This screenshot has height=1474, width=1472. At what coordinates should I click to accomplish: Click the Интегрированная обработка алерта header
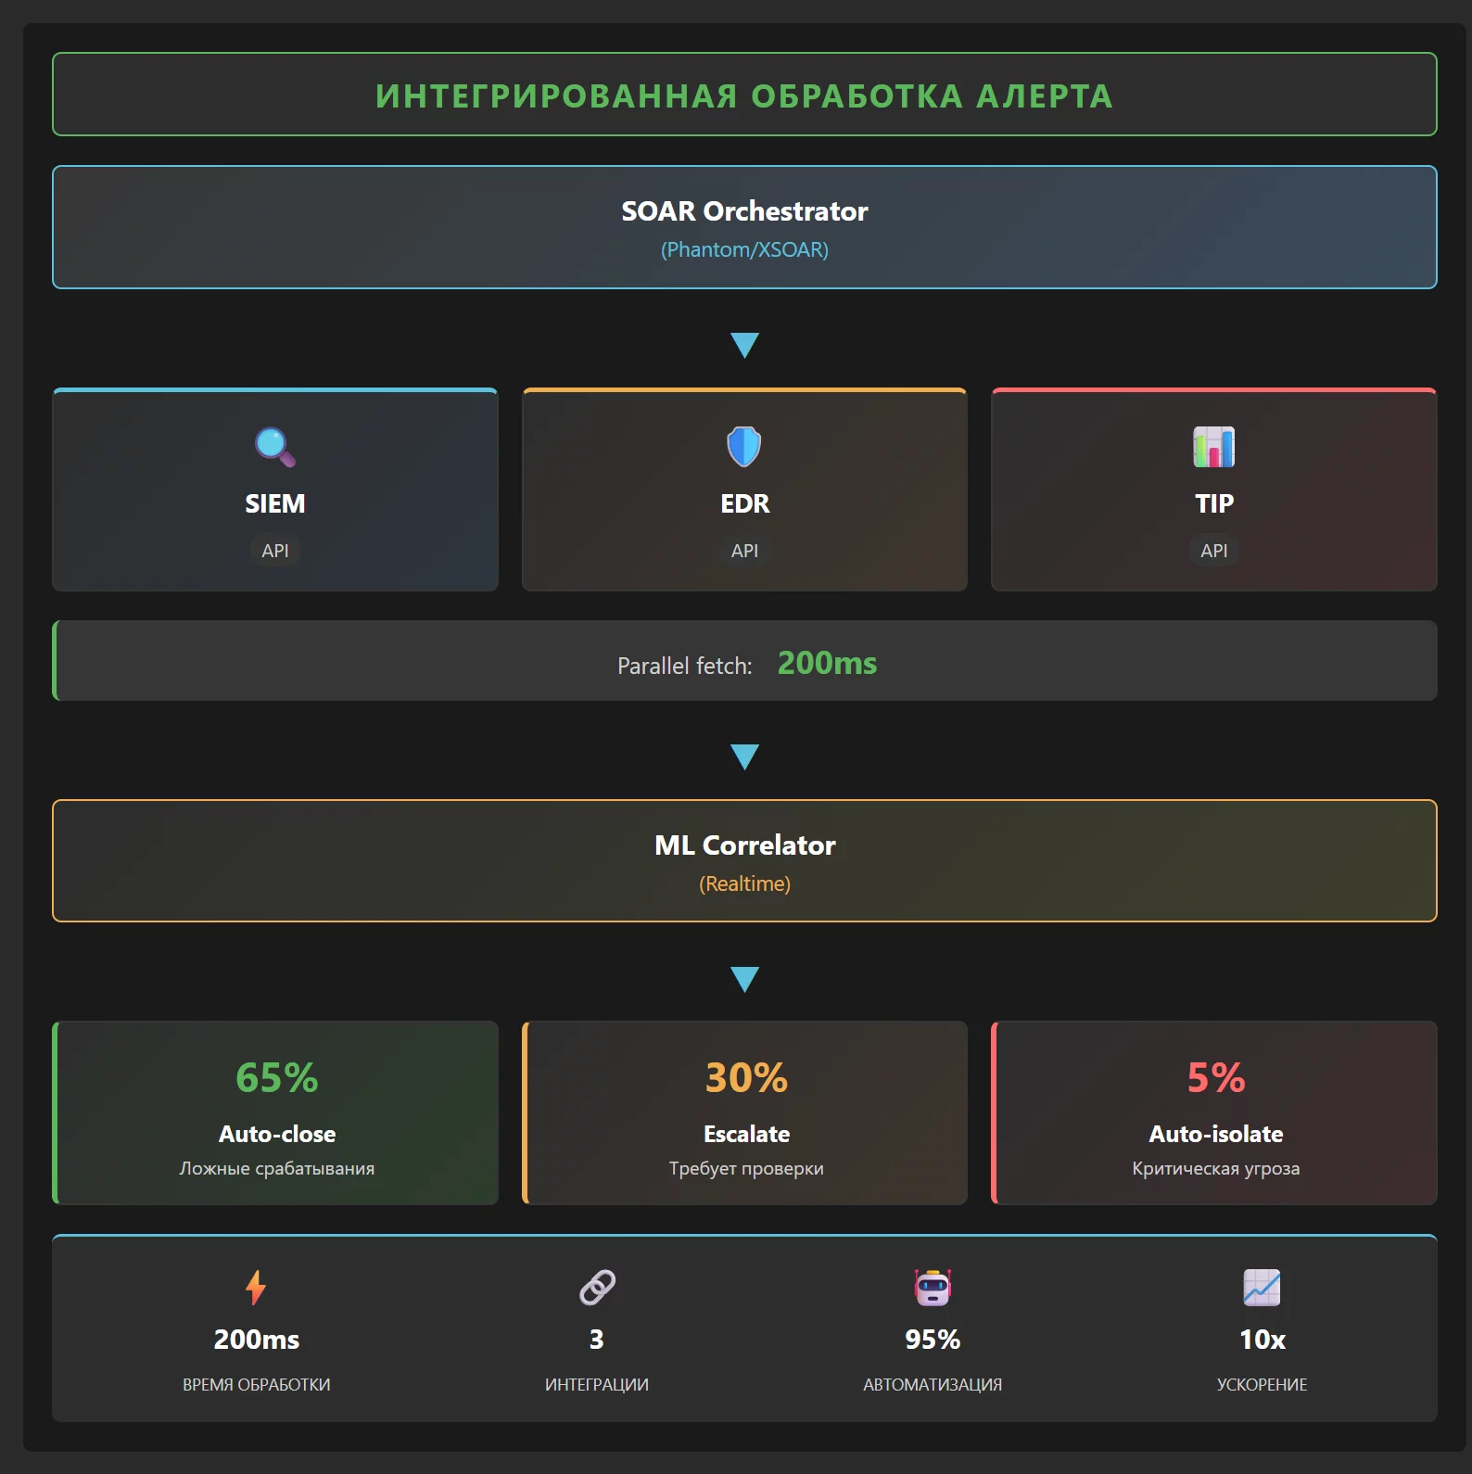tap(744, 95)
